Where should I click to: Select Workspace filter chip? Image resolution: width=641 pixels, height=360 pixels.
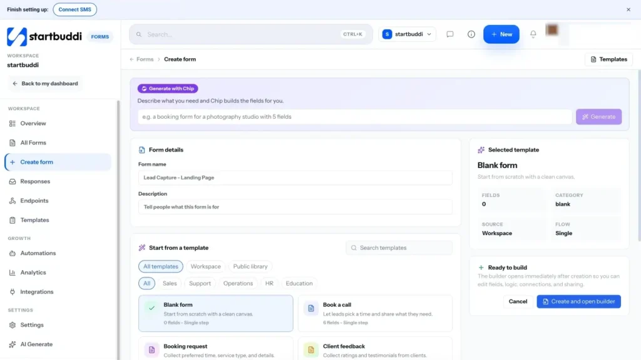205,266
